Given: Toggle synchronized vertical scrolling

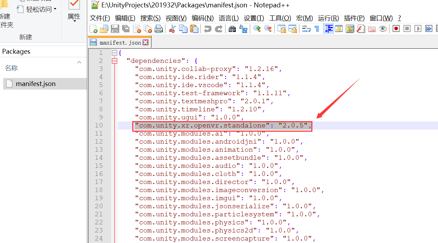Looking at the screenshot, I should (281, 29).
